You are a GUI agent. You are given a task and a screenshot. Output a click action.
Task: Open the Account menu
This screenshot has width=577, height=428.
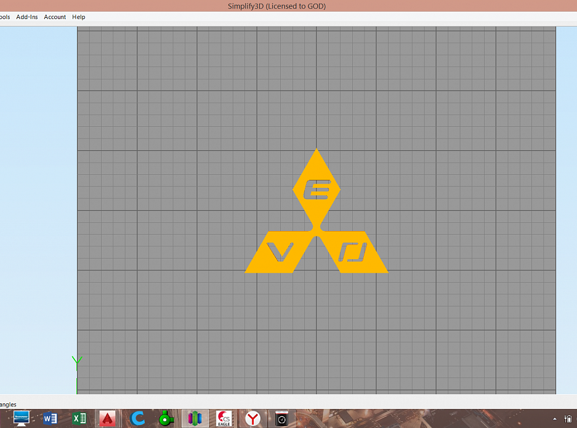55,17
